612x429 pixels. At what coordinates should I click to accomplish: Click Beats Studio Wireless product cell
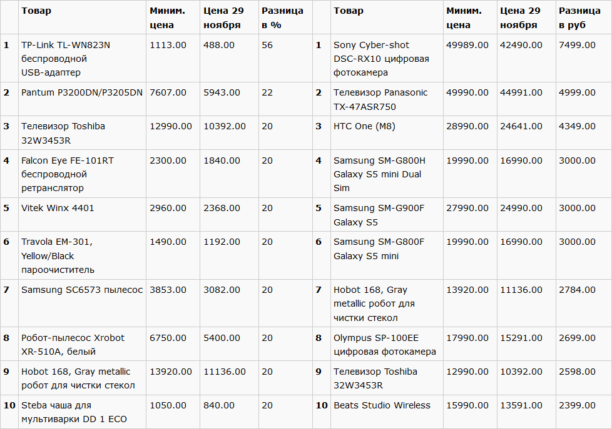[x=382, y=405]
